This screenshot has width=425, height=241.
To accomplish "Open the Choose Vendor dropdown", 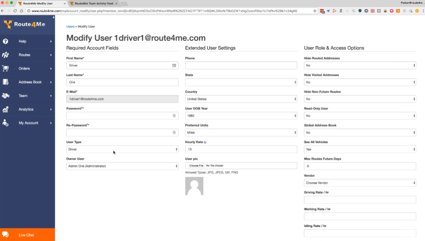I will click(x=359, y=183).
